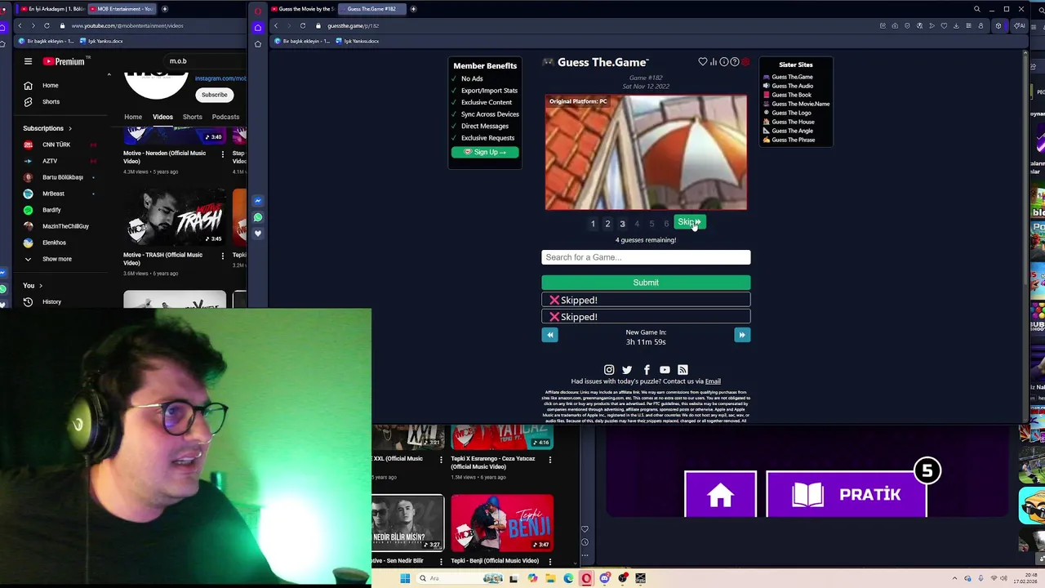The image size is (1045, 588).
Task: Go to previous game with left arrow button
Action: coord(549,335)
